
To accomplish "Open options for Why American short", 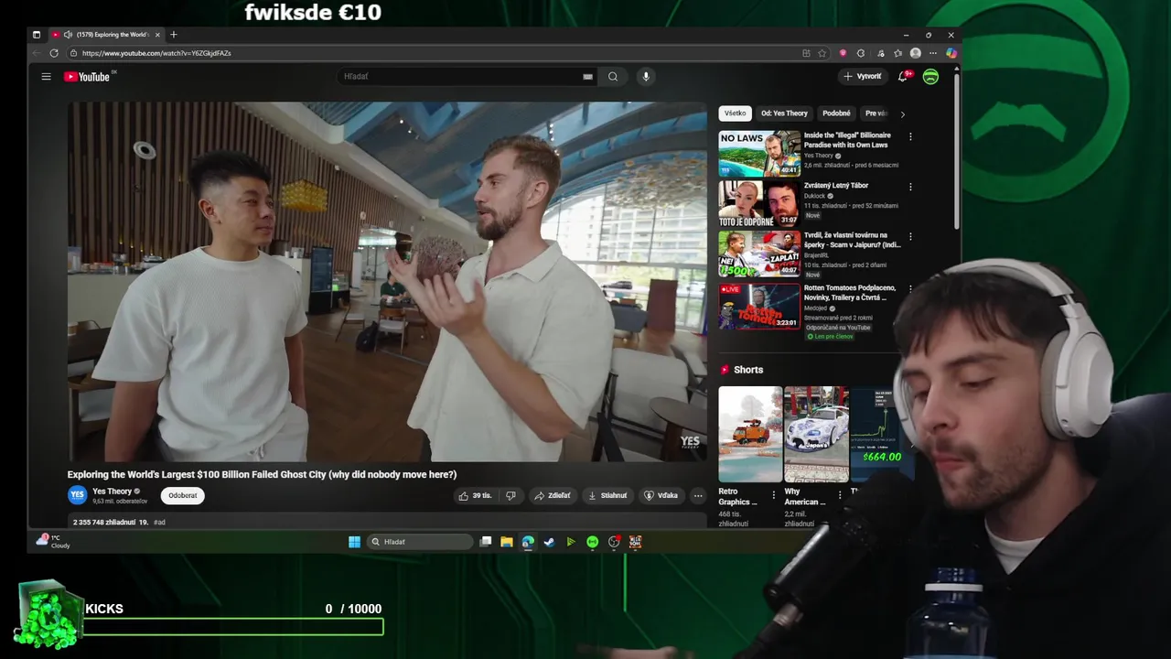I will coord(840,495).
